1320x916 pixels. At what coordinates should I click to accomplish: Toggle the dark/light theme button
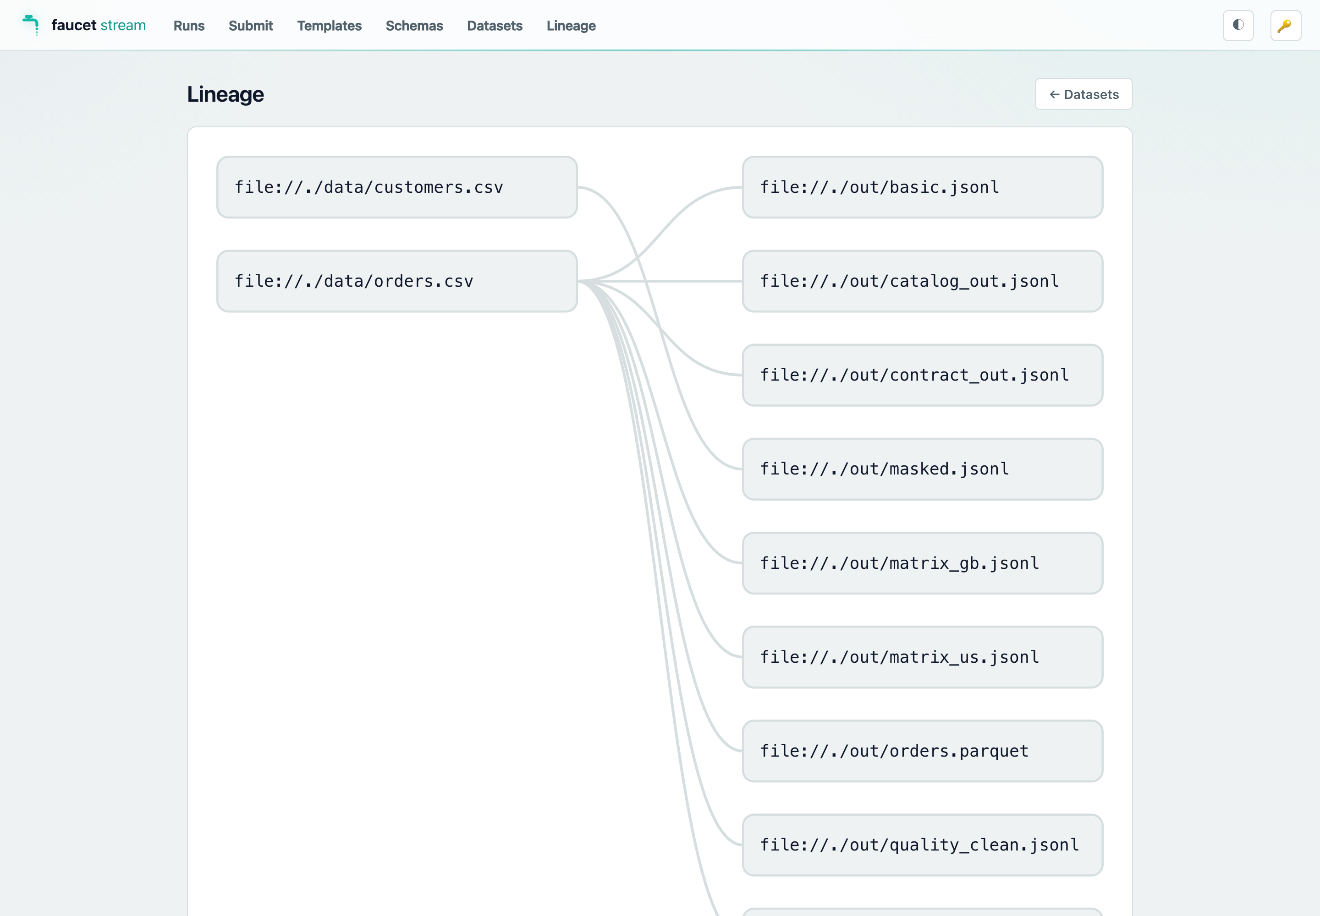1238,25
